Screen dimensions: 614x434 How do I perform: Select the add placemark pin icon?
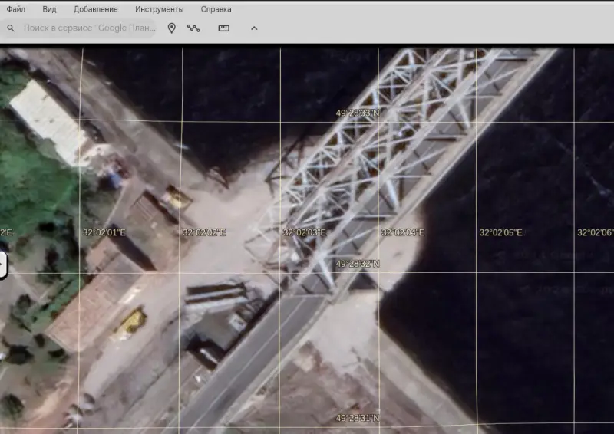point(172,28)
